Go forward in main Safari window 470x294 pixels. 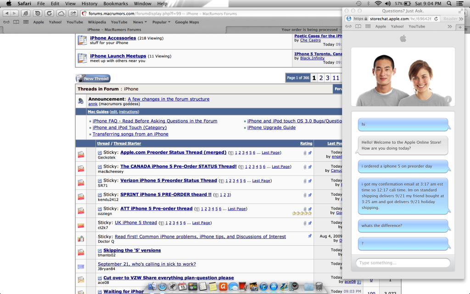point(14,13)
